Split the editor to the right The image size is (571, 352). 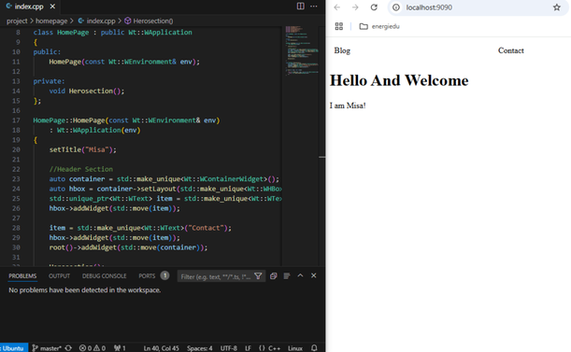click(300, 7)
